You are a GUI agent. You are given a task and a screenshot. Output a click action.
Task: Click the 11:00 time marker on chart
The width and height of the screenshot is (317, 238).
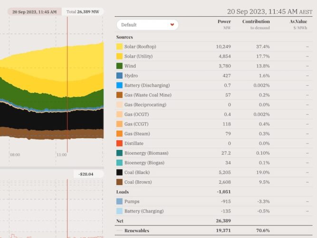point(61,155)
